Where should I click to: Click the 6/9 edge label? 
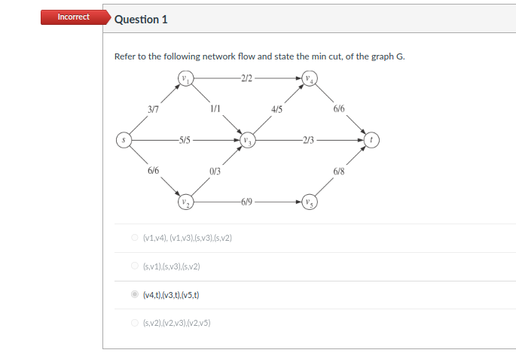click(x=246, y=202)
